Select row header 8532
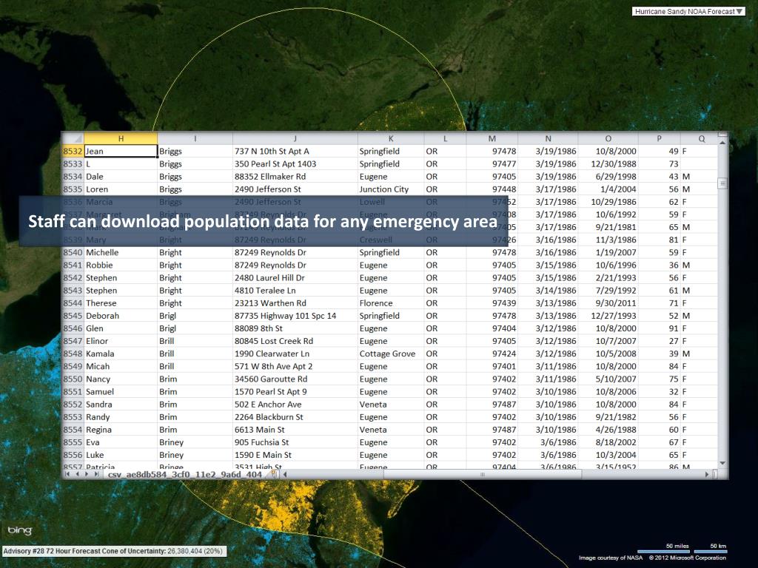This screenshot has width=758, height=568. [x=73, y=151]
